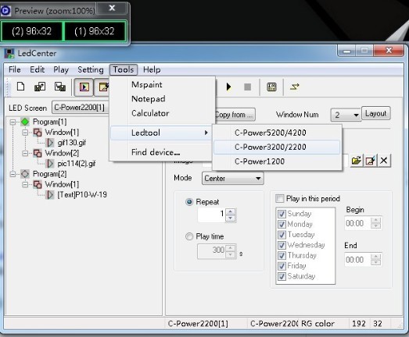Collapse the Program[1] tree node

tap(13, 122)
